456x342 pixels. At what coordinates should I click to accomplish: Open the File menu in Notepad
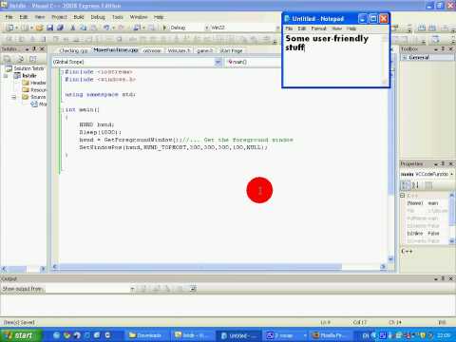click(289, 28)
